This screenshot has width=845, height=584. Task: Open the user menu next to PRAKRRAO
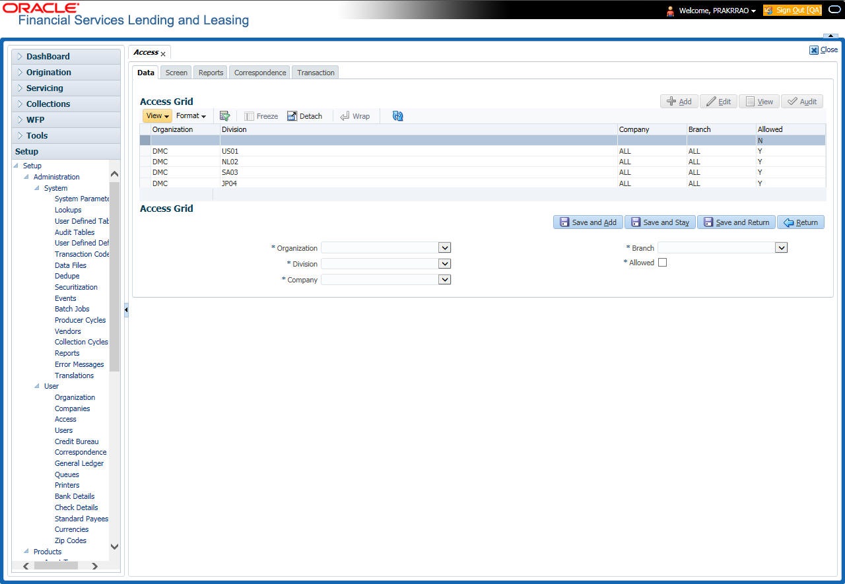point(753,11)
